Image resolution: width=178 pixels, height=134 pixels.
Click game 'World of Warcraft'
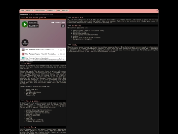(33, 115)
